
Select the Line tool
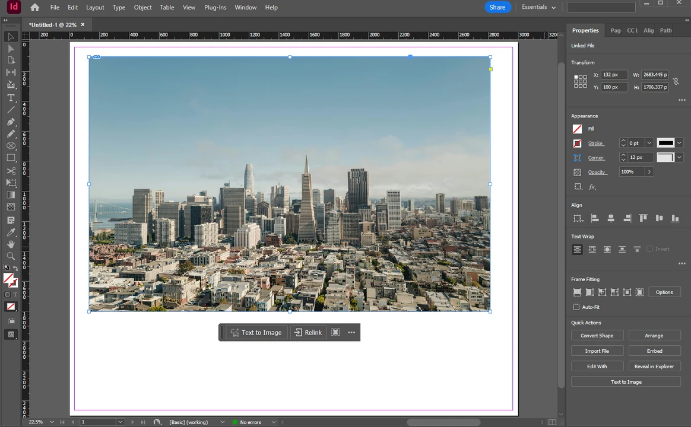tap(11, 110)
